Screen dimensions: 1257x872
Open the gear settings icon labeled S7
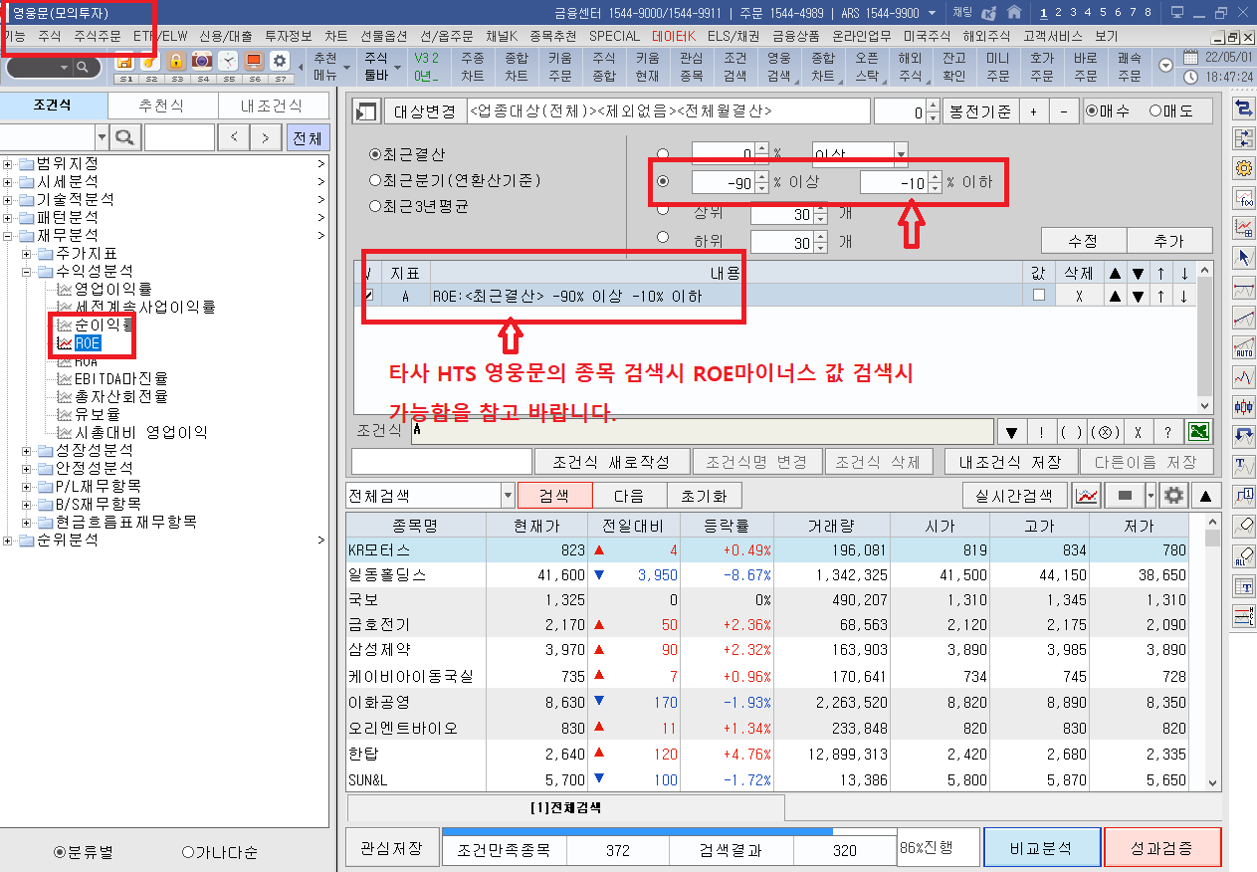pyautogui.click(x=280, y=61)
